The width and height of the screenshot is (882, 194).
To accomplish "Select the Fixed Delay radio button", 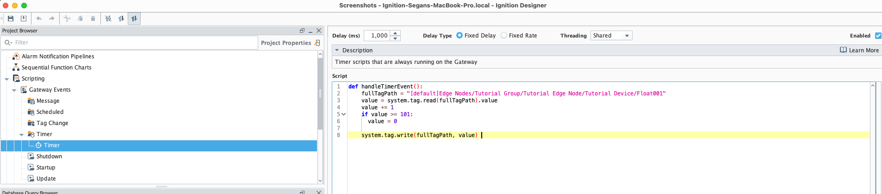I will click(x=460, y=36).
